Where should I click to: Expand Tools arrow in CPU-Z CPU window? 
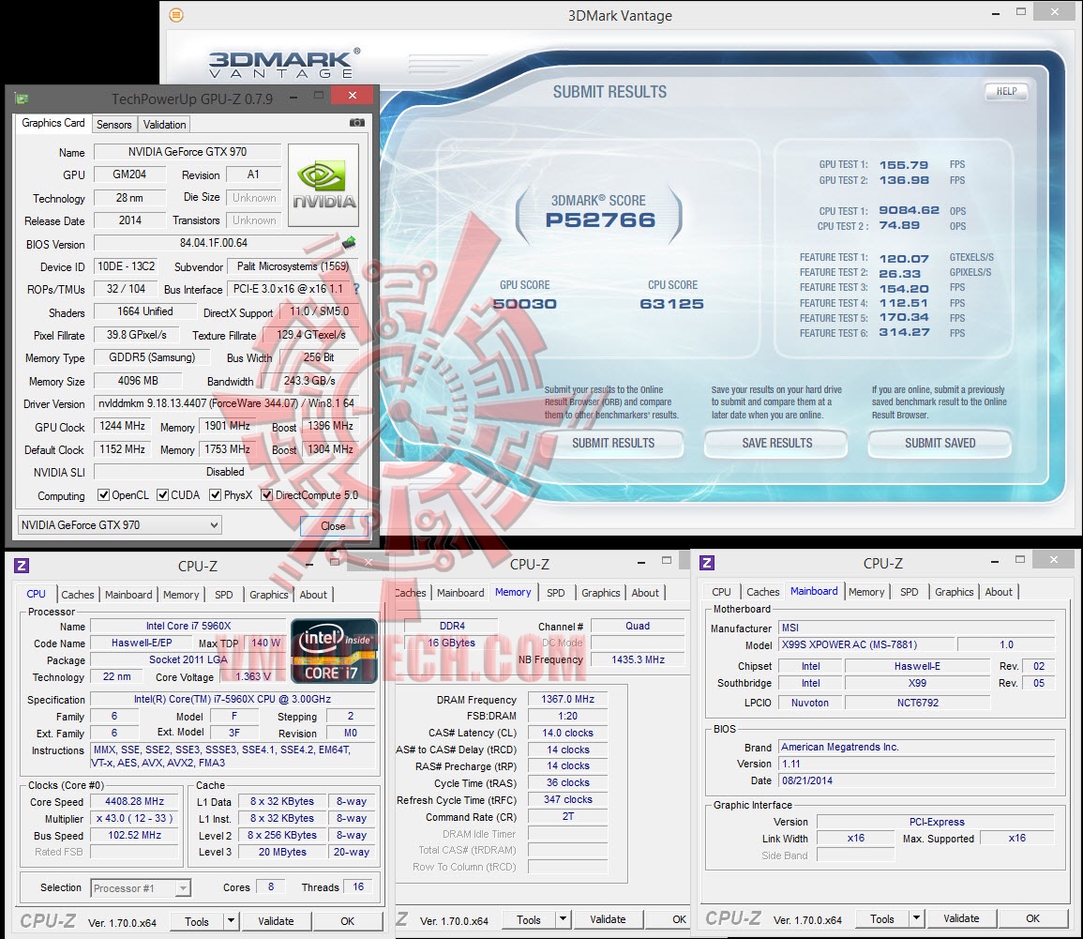click(232, 921)
